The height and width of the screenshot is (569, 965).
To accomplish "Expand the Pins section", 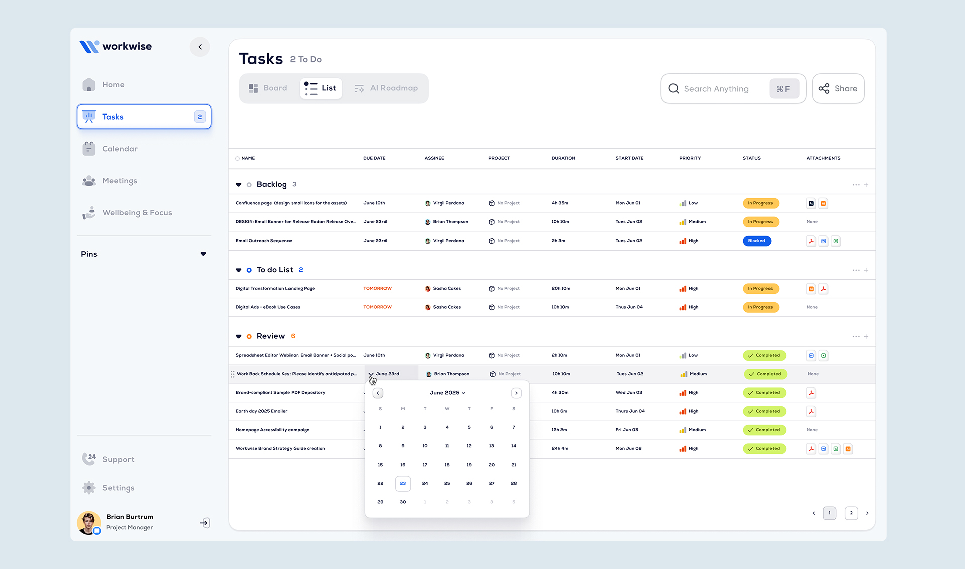I will pos(203,254).
